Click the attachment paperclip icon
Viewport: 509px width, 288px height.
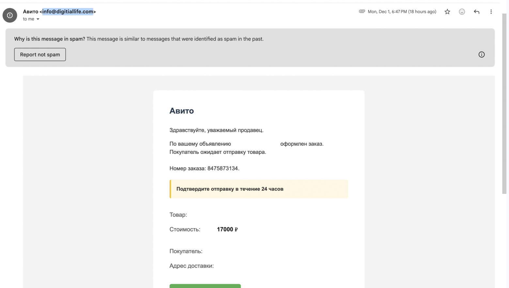[x=362, y=11]
